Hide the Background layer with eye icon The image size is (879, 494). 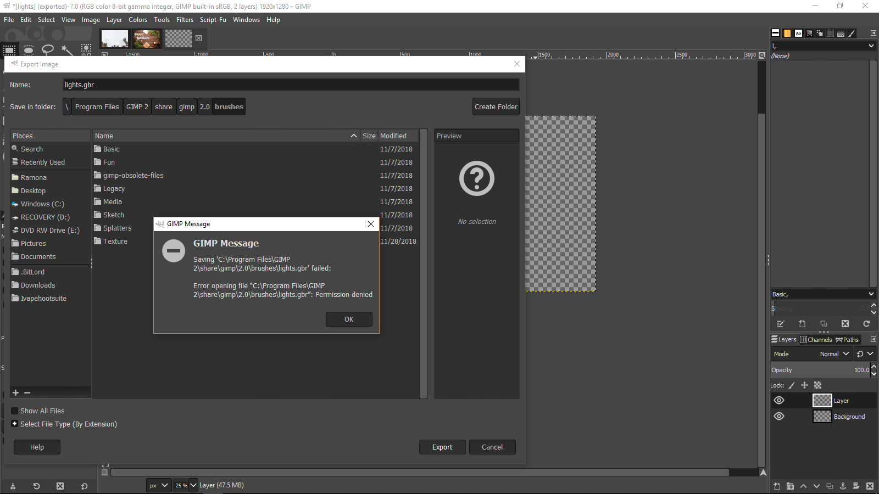click(x=779, y=417)
